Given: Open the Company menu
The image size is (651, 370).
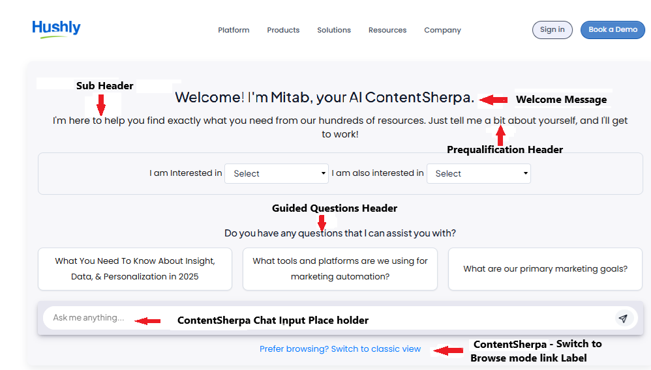Looking at the screenshot, I should tap(442, 30).
